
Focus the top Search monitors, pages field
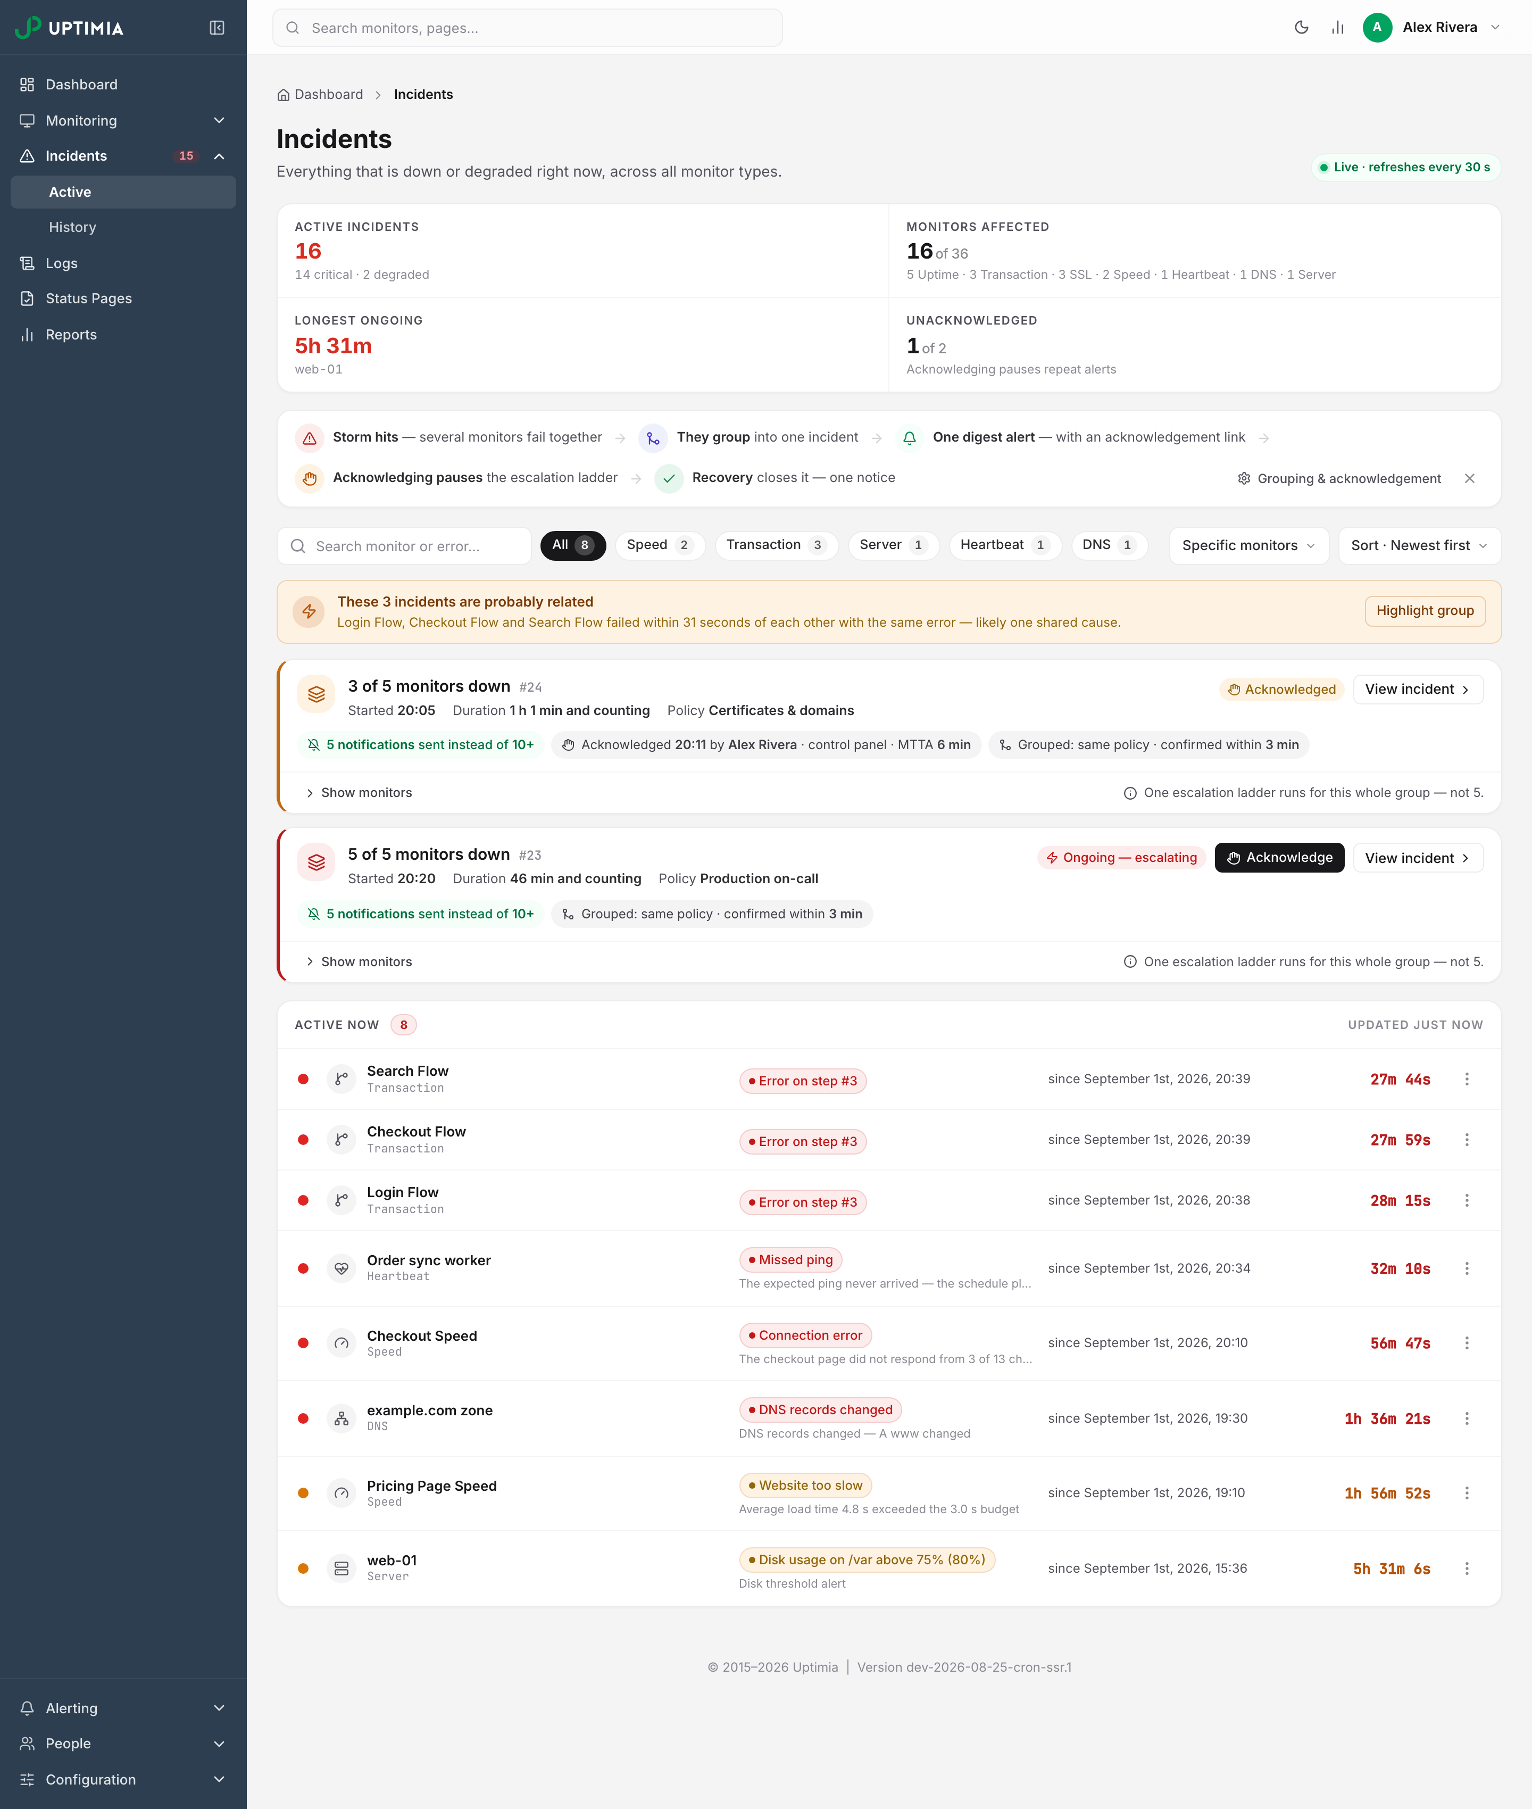coord(527,28)
